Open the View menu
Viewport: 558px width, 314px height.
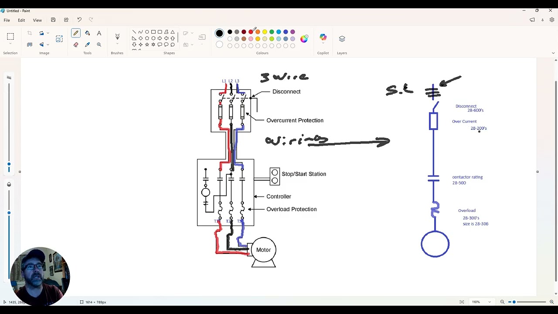[37, 20]
